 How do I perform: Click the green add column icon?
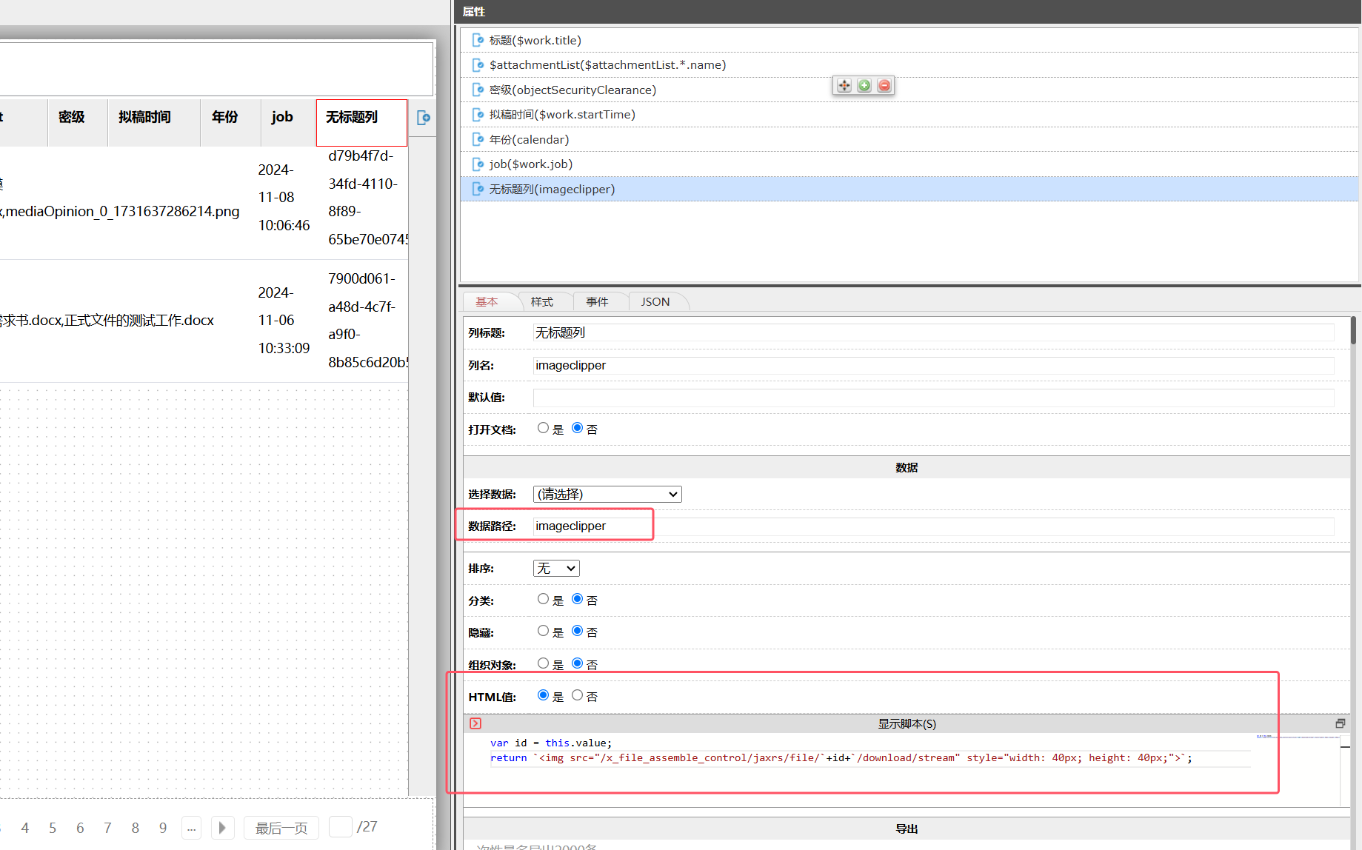click(x=864, y=86)
